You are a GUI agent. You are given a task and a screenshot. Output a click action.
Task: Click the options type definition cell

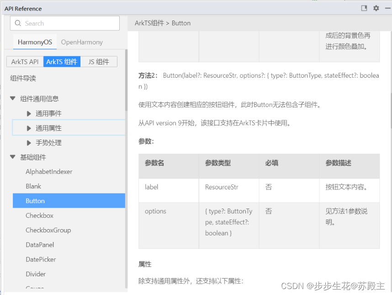[229, 225]
